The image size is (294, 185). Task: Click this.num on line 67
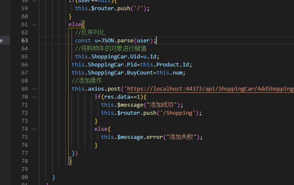[169, 73]
